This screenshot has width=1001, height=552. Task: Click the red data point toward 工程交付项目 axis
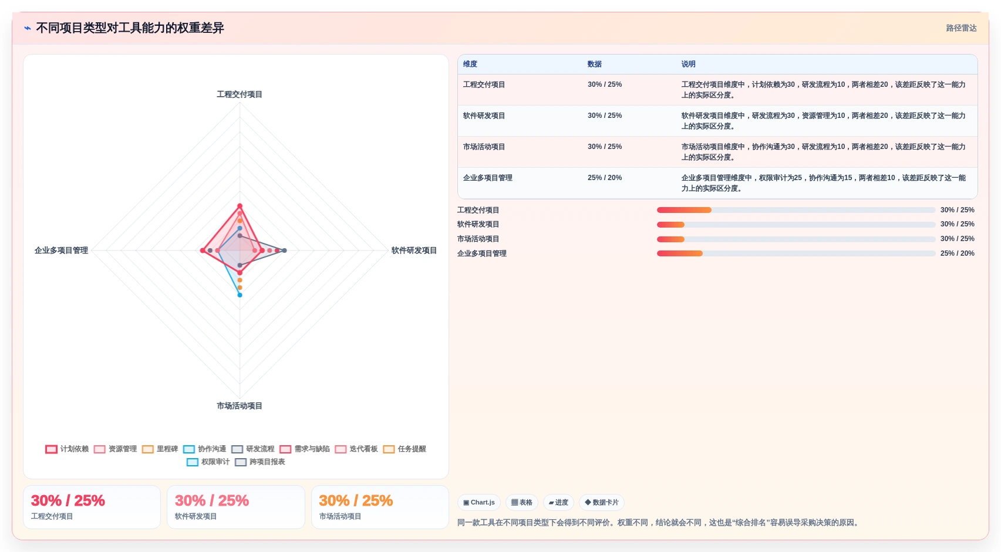point(240,206)
